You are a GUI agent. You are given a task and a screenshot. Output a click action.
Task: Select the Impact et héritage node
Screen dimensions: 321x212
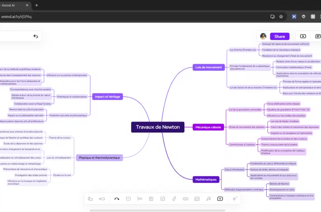[107, 97]
